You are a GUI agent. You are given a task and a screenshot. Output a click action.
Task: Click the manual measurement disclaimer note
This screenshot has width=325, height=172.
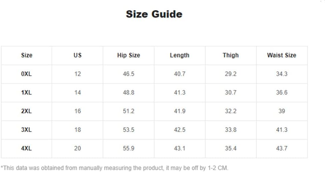coord(114,168)
